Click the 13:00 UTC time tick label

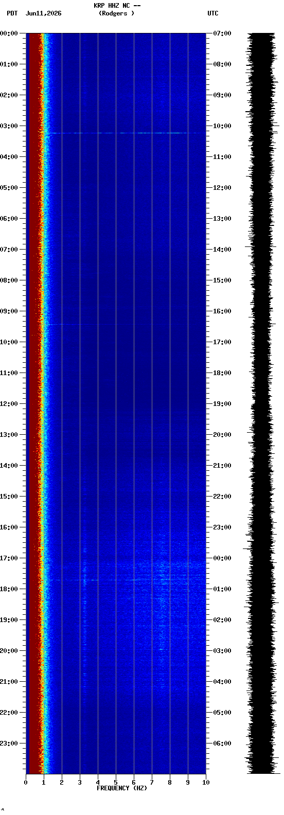point(222,219)
